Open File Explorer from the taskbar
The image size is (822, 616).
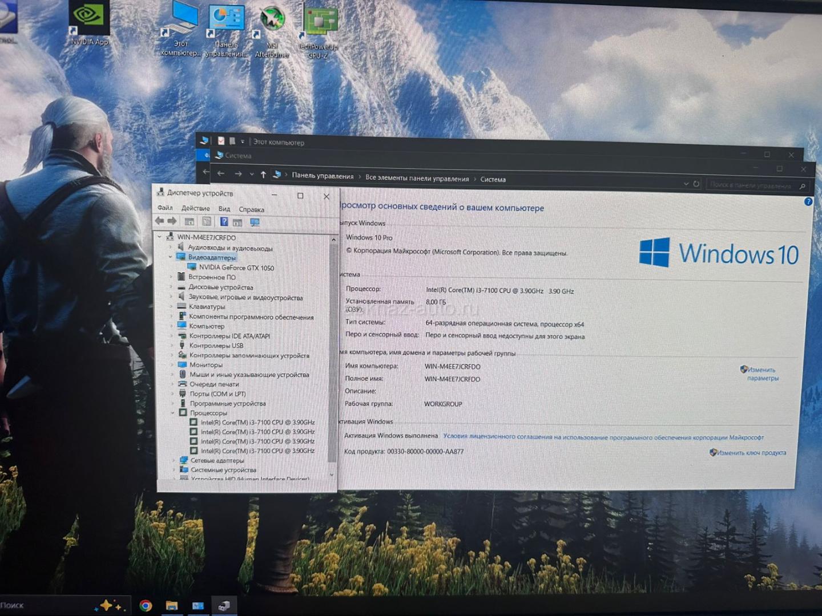point(171,605)
